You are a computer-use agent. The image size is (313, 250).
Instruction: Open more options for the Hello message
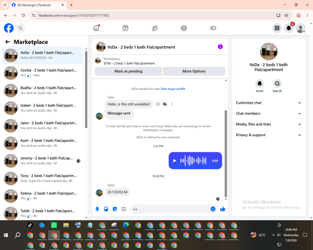pyautogui.click(x=172, y=104)
